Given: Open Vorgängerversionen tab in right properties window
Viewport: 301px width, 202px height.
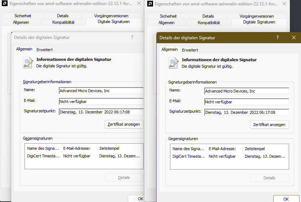Looking at the screenshot, I should (257, 16).
